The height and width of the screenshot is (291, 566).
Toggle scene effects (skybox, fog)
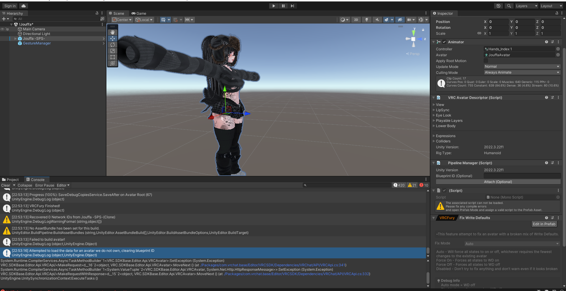[386, 20]
